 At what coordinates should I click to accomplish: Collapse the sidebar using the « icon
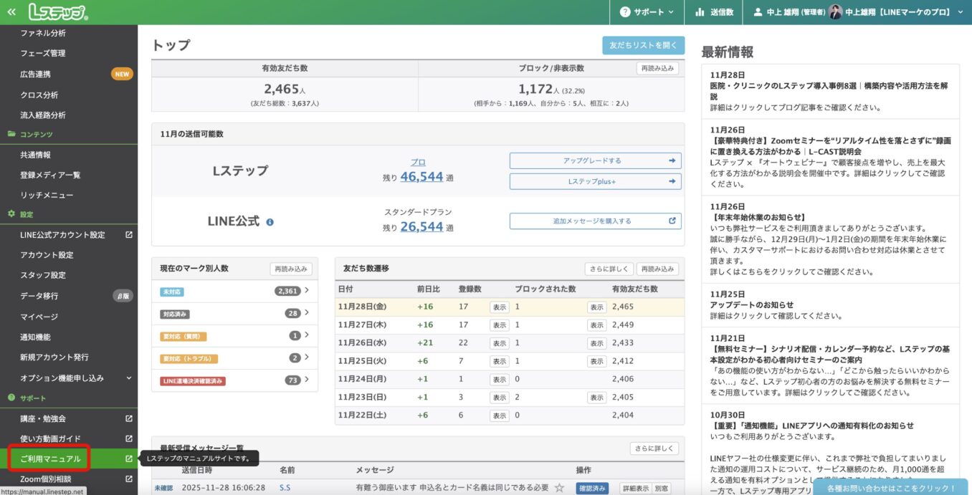11,11
